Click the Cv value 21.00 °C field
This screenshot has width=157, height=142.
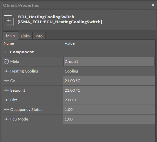(x=109, y=81)
